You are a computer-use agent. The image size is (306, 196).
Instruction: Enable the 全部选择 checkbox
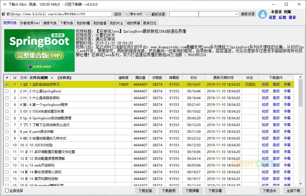click(7, 191)
